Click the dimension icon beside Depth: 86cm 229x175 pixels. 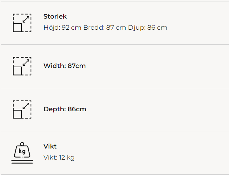[22, 110]
